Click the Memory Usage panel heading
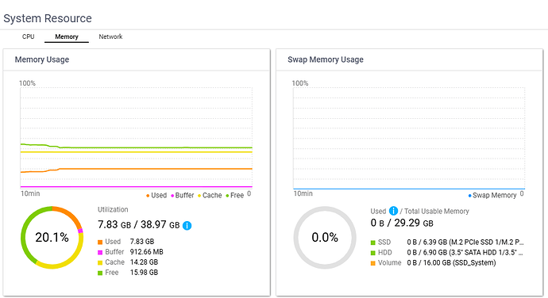548x298 pixels. coord(42,59)
